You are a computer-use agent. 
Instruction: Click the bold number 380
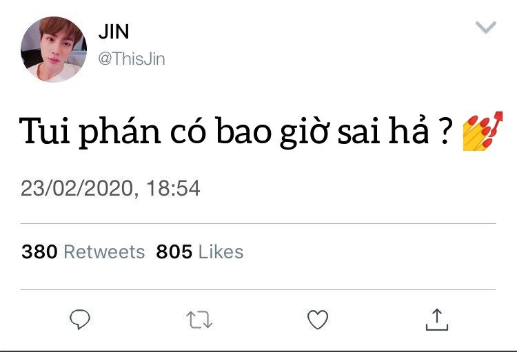click(x=39, y=252)
